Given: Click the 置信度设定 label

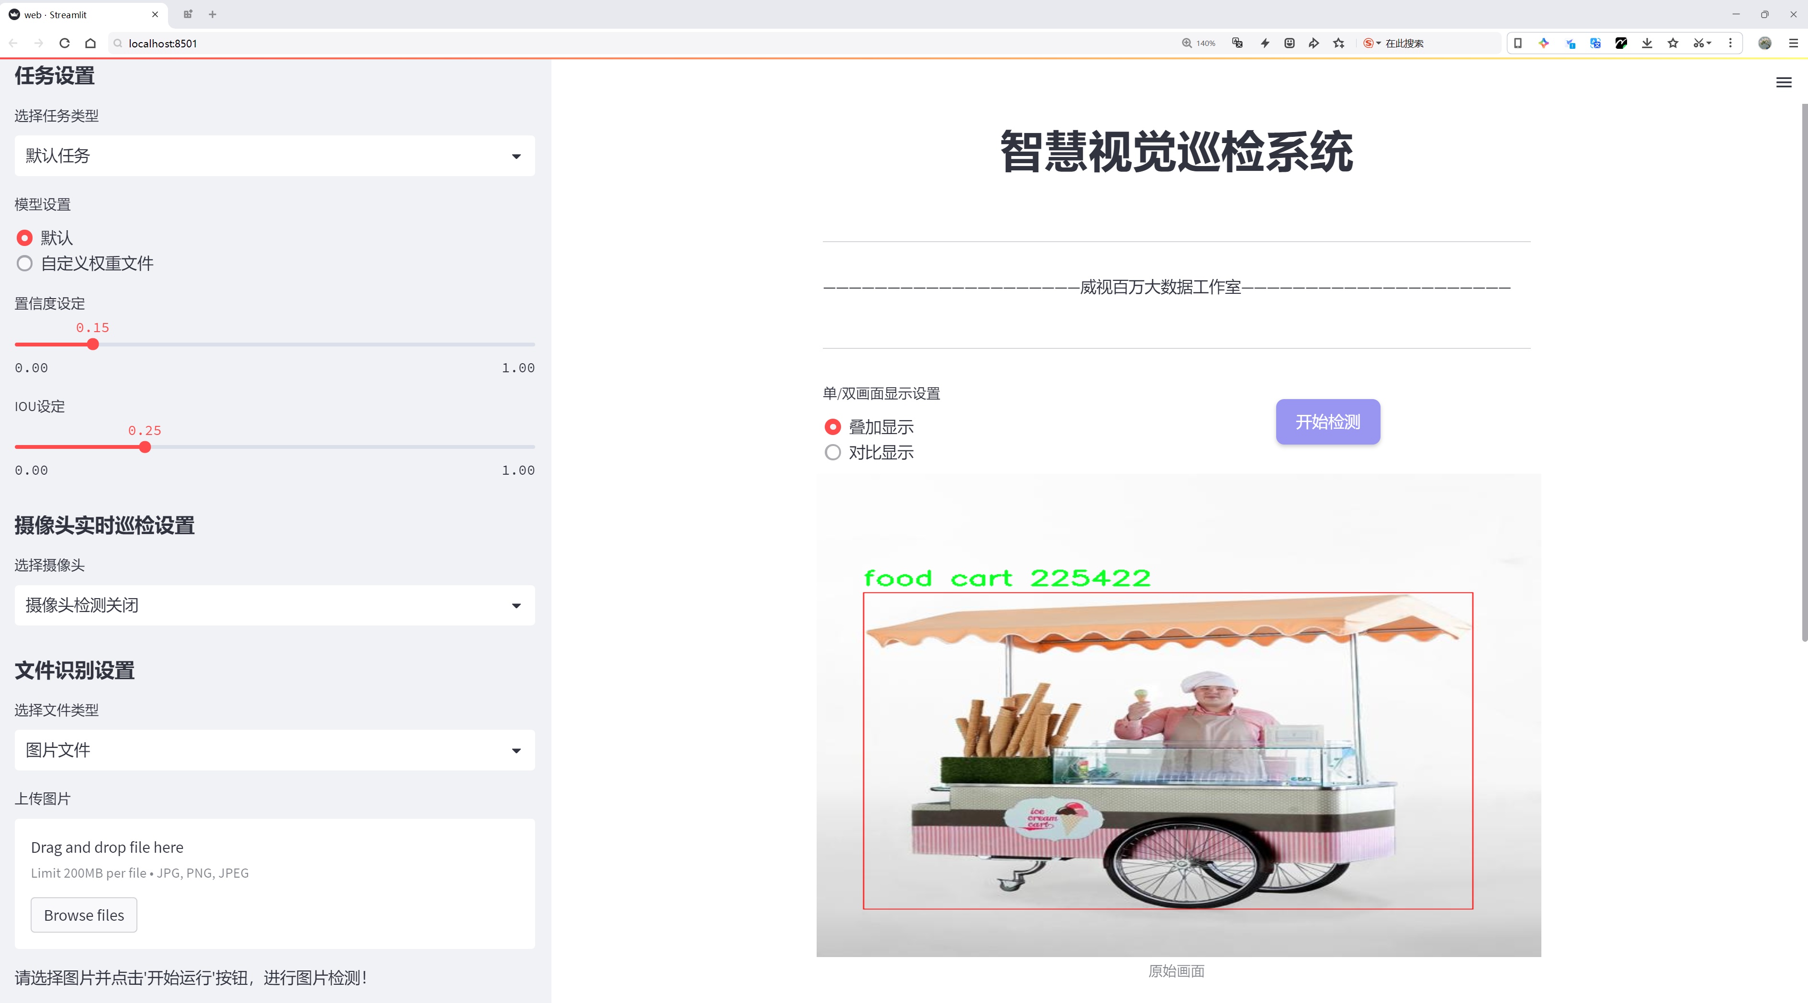Looking at the screenshot, I should click(50, 304).
